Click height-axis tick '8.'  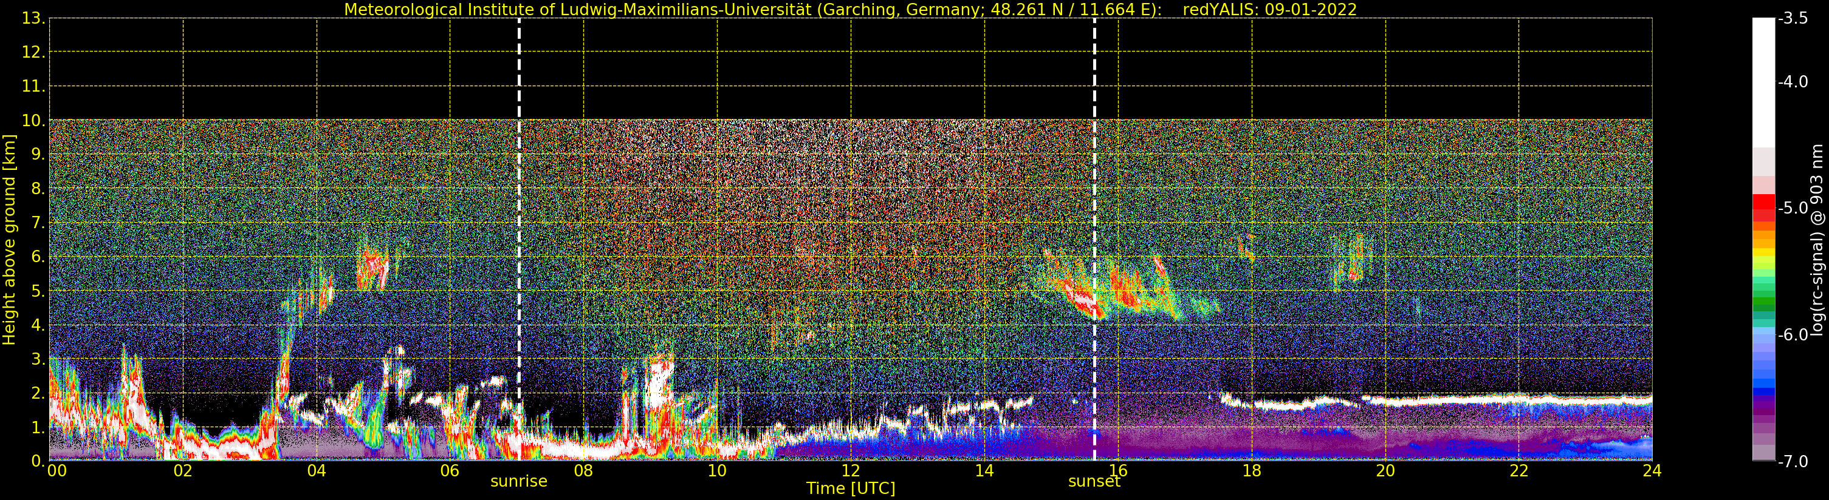pos(38,189)
